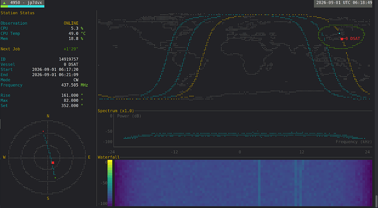Select the frequency value 437.505
The width and height of the screenshot is (378, 208).
coord(70,85)
